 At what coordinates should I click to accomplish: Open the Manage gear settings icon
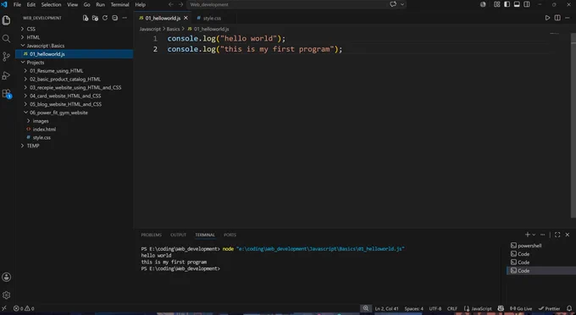[x=6, y=295]
